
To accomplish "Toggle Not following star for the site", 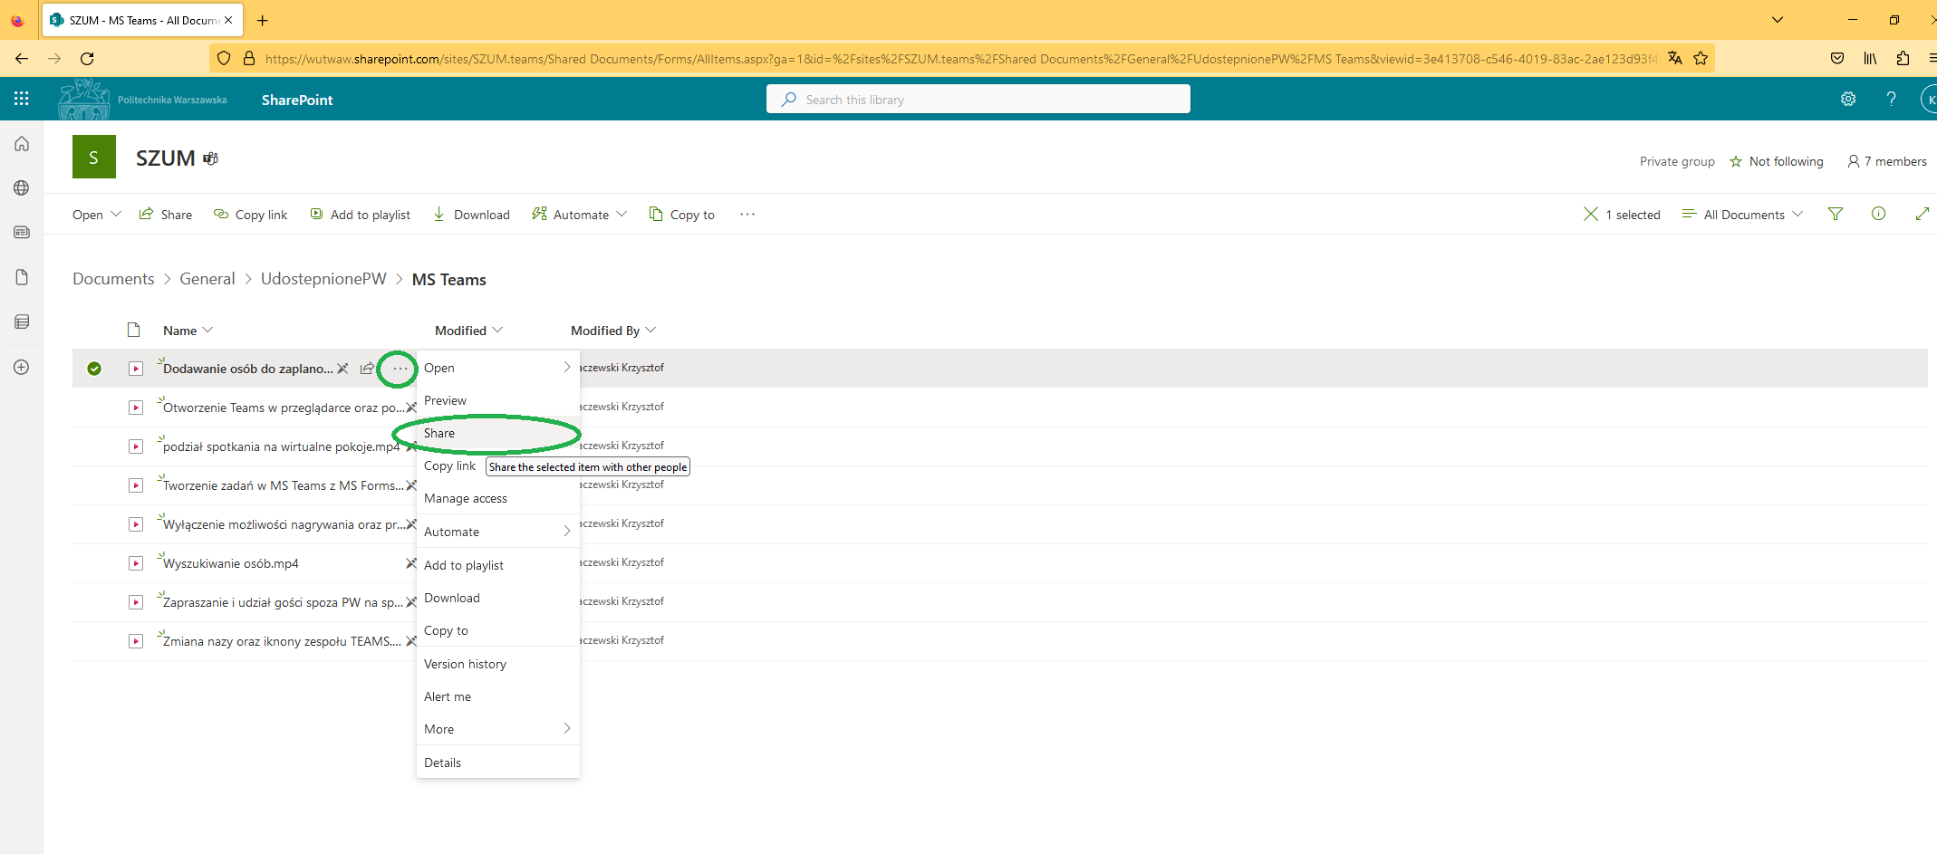I will (x=1736, y=161).
